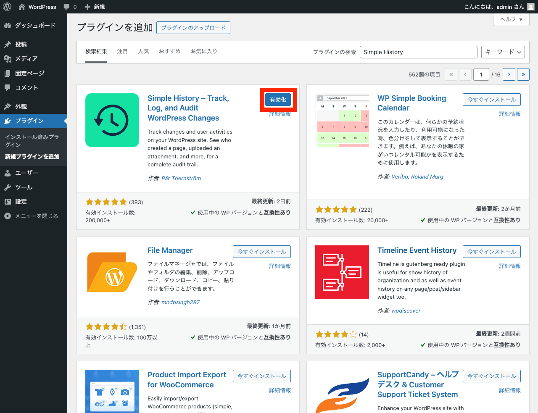This screenshot has width=538, height=413.
Task: Open the キーワード search type dropdown
Action: pos(503,52)
